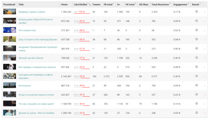Click the VK total column header
Viewport: 209px width, 120px height.
pos(130,4)
